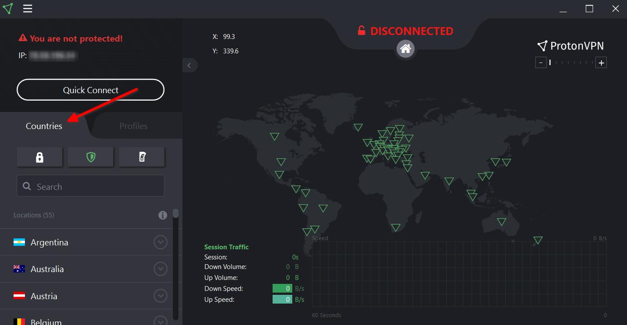Select the Iceland server marker on map
This screenshot has width=627, height=325.
[x=358, y=127]
